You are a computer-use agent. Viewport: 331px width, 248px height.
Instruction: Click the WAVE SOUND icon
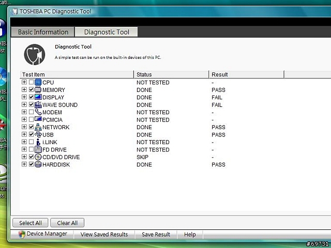pyautogui.click(x=38, y=104)
